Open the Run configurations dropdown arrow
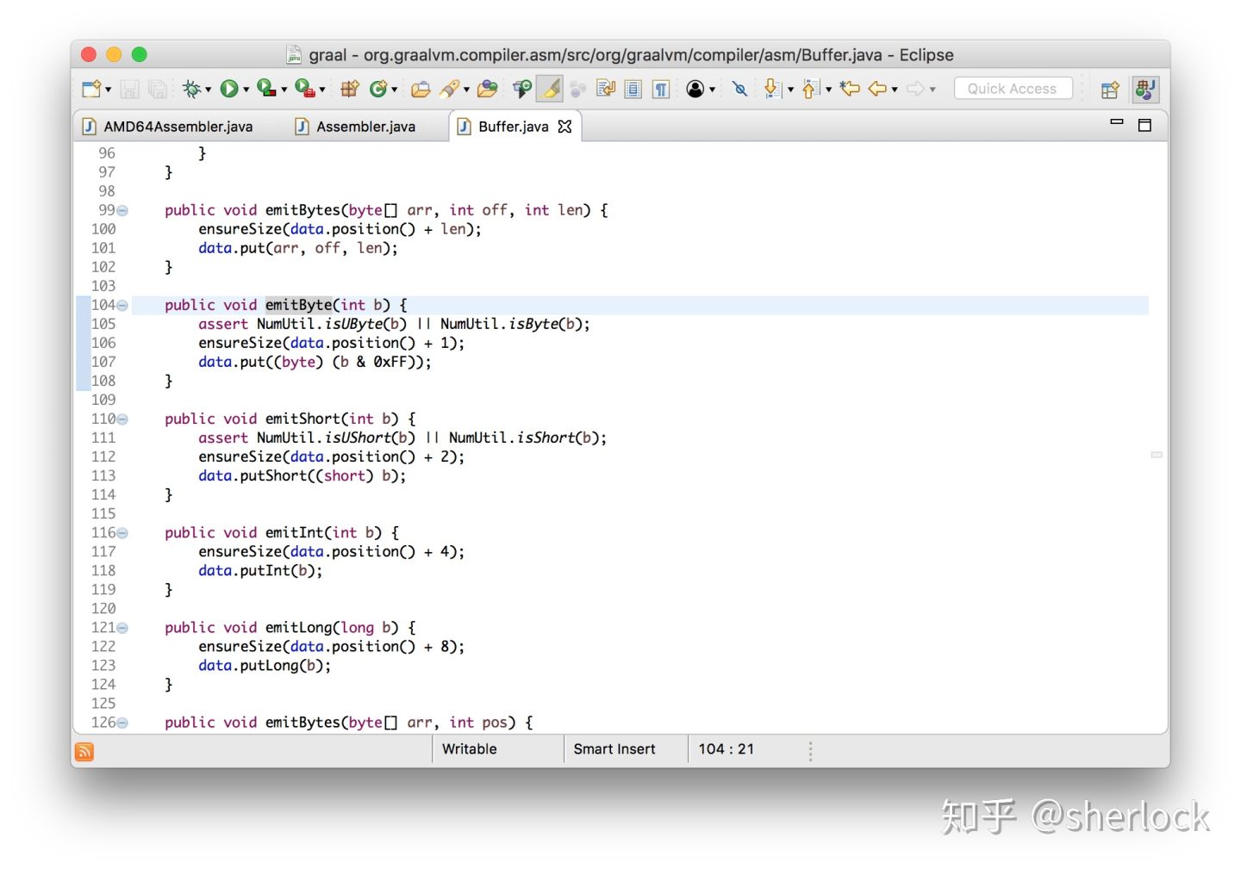 click(x=246, y=90)
